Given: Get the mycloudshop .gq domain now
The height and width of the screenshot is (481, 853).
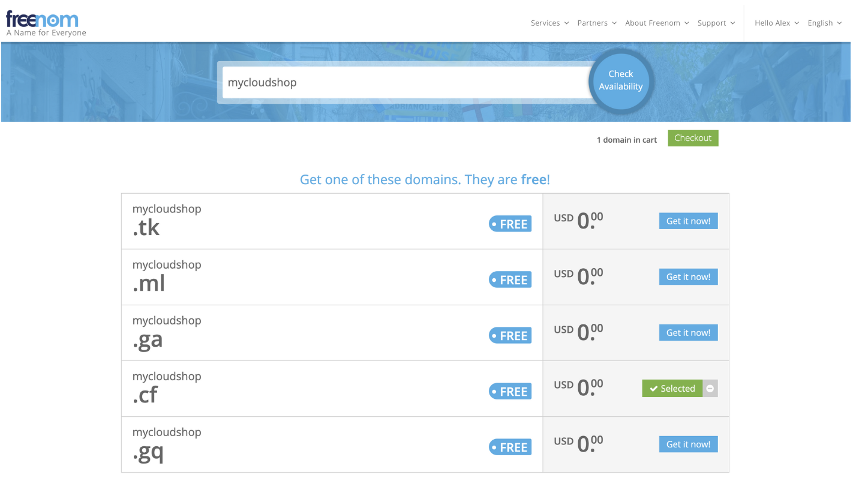Looking at the screenshot, I should (x=688, y=444).
